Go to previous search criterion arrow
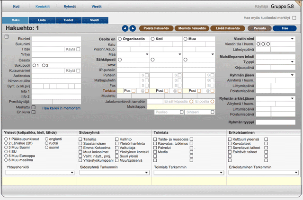This screenshot has height=200, width=303. [x=125, y=28]
